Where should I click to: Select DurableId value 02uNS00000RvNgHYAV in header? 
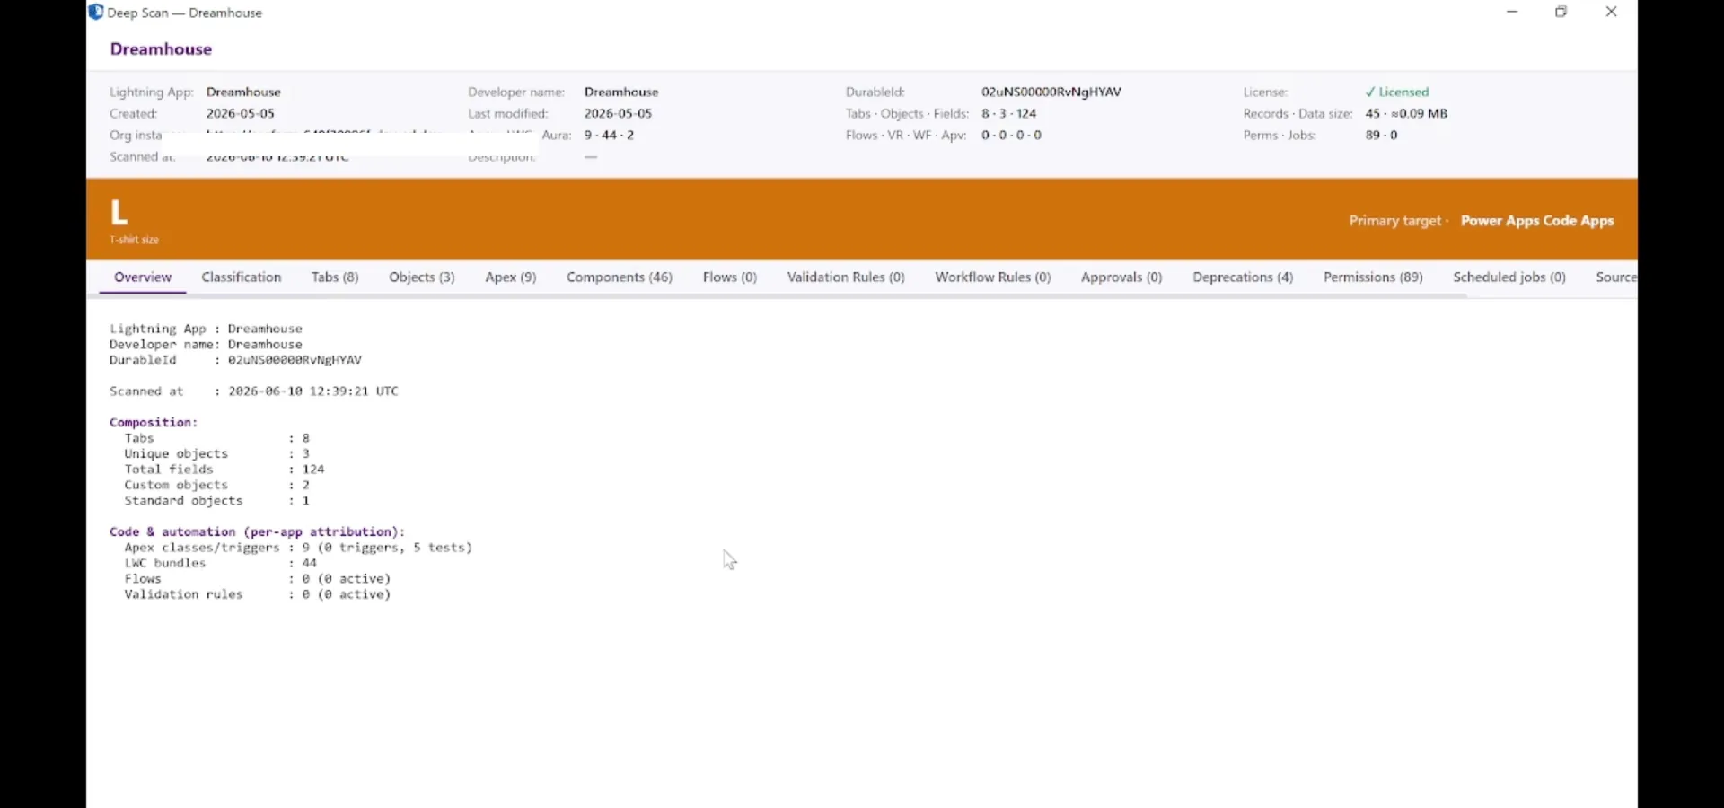click(1051, 92)
